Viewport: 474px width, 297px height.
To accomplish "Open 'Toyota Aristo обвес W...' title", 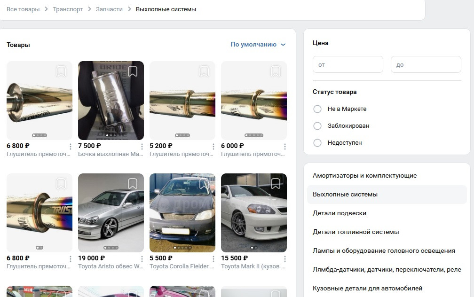I will point(111,266).
